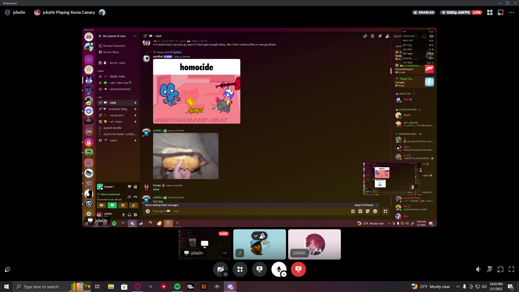The height and width of the screenshot is (292, 519).
Task: Open the 1080p 60FPS stream quality menu
Action: click(x=456, y=12)
